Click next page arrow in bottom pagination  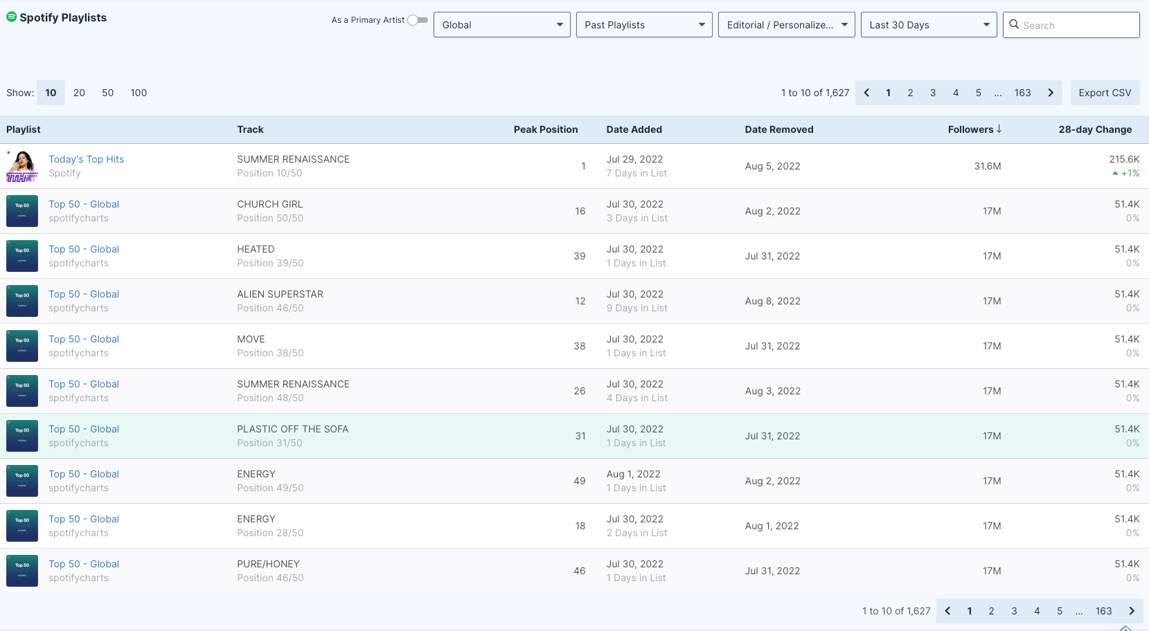coord(1132,611)
